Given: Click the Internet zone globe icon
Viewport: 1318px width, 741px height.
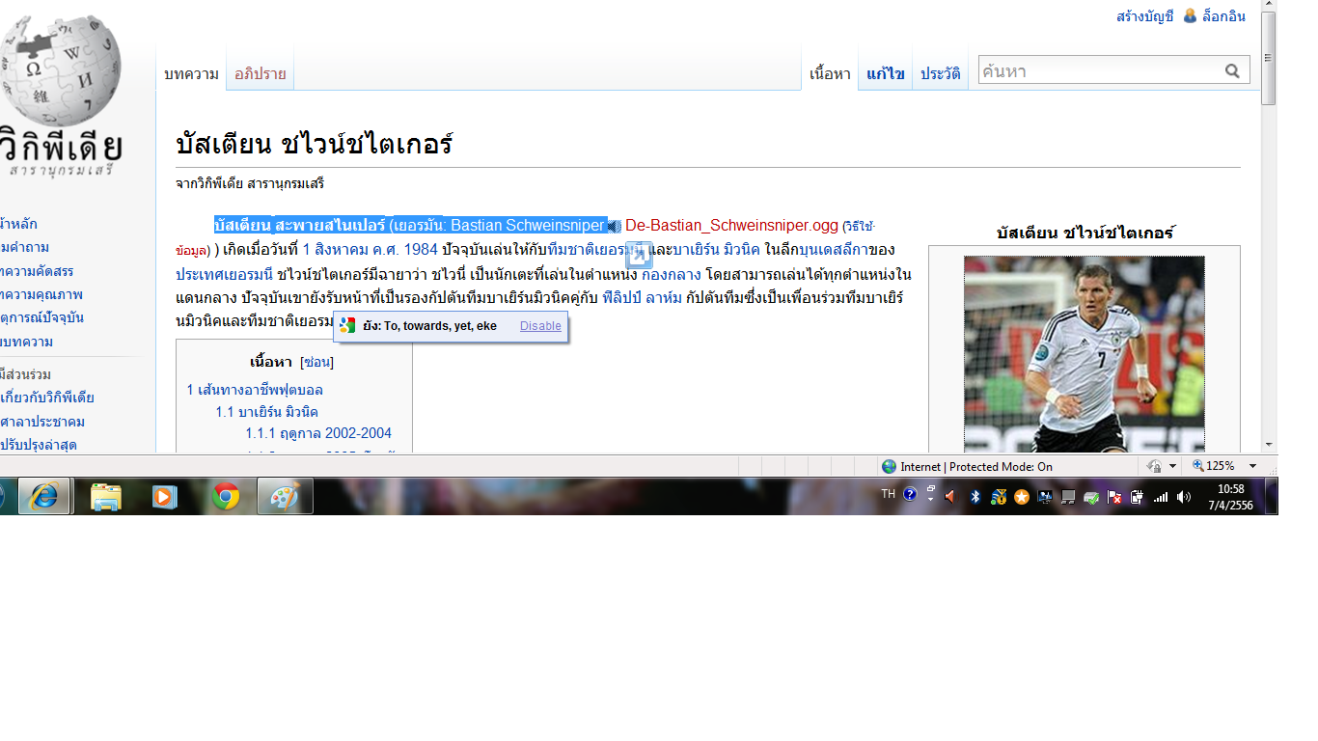Looking at the screenshot, I should (890, 467).
